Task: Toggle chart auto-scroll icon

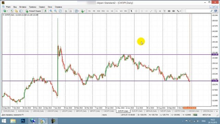Action: 66,11
